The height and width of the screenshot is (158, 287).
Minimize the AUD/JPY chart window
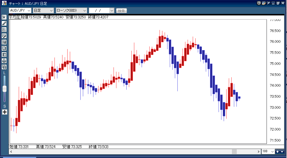(273, 3)
